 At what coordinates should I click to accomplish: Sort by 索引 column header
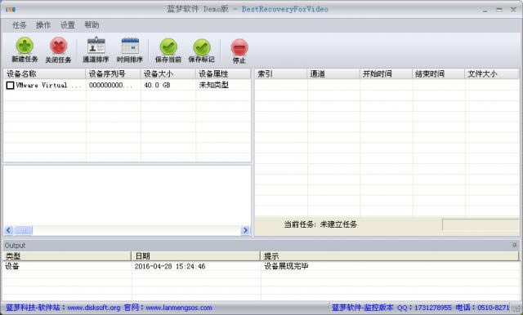(281, 74)
